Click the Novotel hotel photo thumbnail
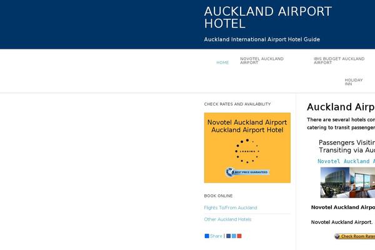Viewport: 375px width, 250px height. pyautogui.click(x=347, y=182)
